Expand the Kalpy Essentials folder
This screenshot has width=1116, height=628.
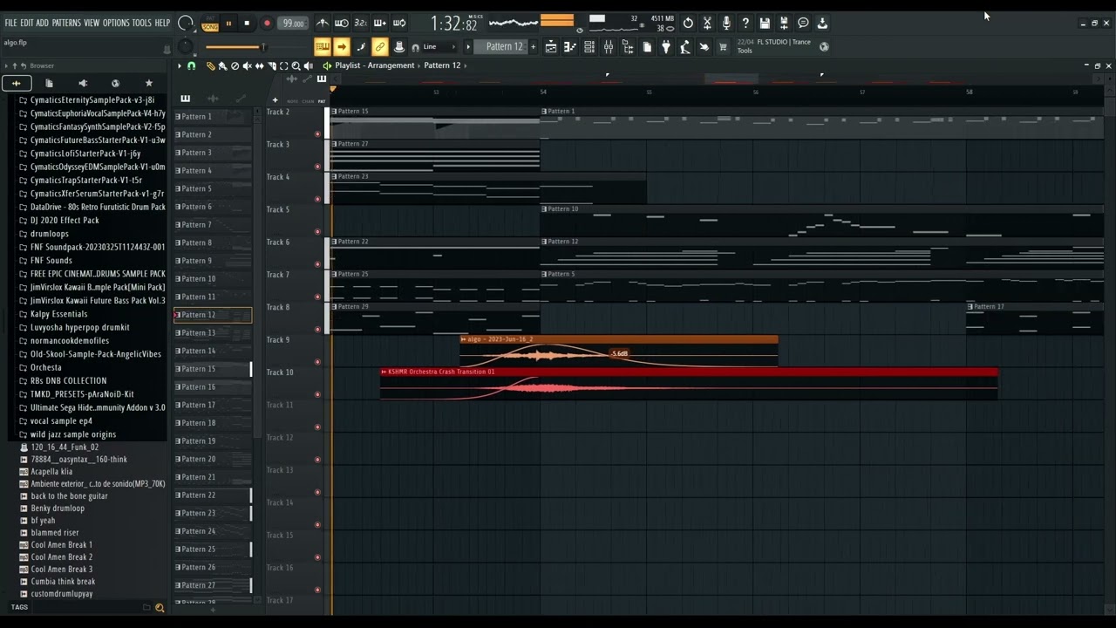pos(53,314)
